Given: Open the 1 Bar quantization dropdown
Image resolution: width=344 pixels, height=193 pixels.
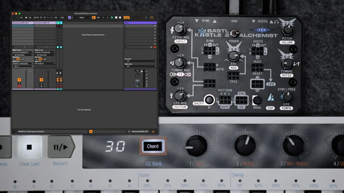Looking at the screenshot, I should (63, 18).
